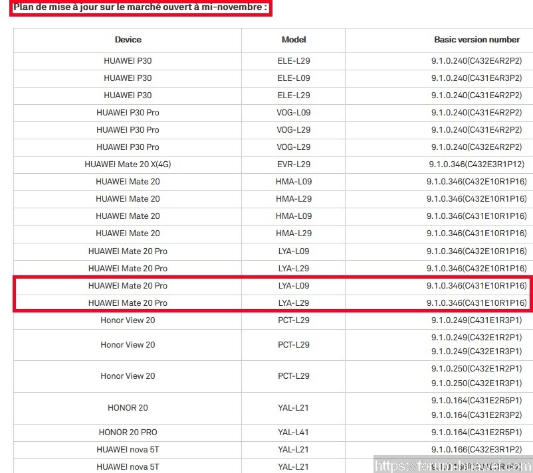This screenshot has width=533, height=473.
Task: Click the HUAWEI Mate 20 X(4G) row's model
Action: (293, 164)
